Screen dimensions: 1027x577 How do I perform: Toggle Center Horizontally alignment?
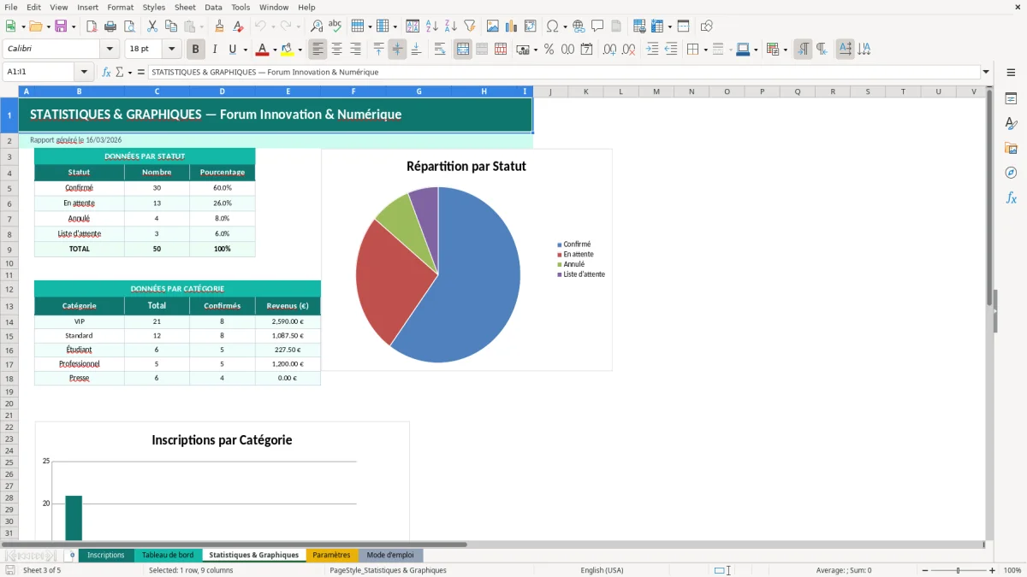(x=336, y=50)
